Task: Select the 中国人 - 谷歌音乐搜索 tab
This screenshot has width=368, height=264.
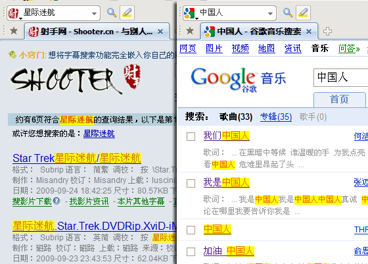Action: 259,31
